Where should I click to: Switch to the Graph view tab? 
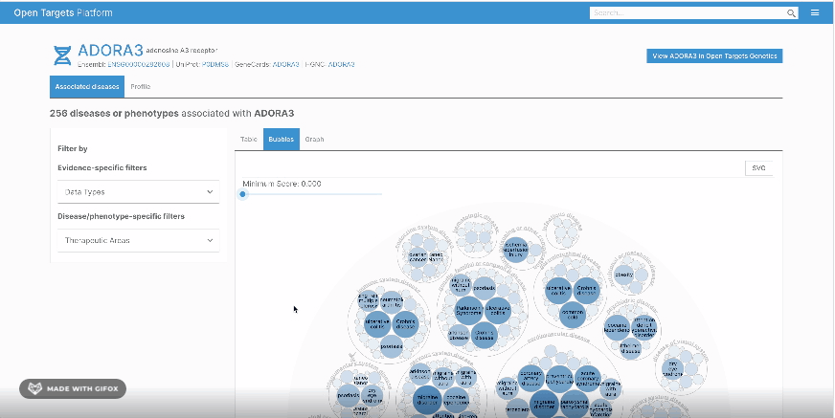coord(314,140)
